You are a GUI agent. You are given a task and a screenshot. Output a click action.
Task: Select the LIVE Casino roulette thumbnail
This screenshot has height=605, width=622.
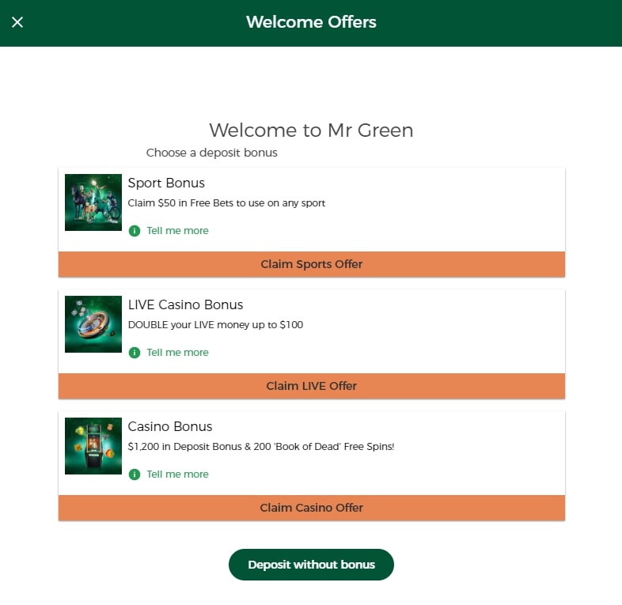(x=93, y=324)
